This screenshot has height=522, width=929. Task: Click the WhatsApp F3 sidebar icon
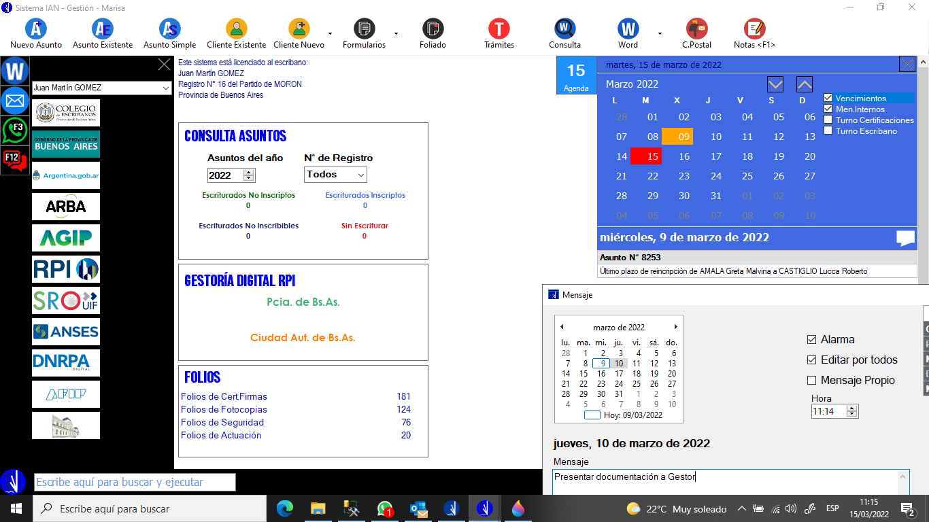14,129
